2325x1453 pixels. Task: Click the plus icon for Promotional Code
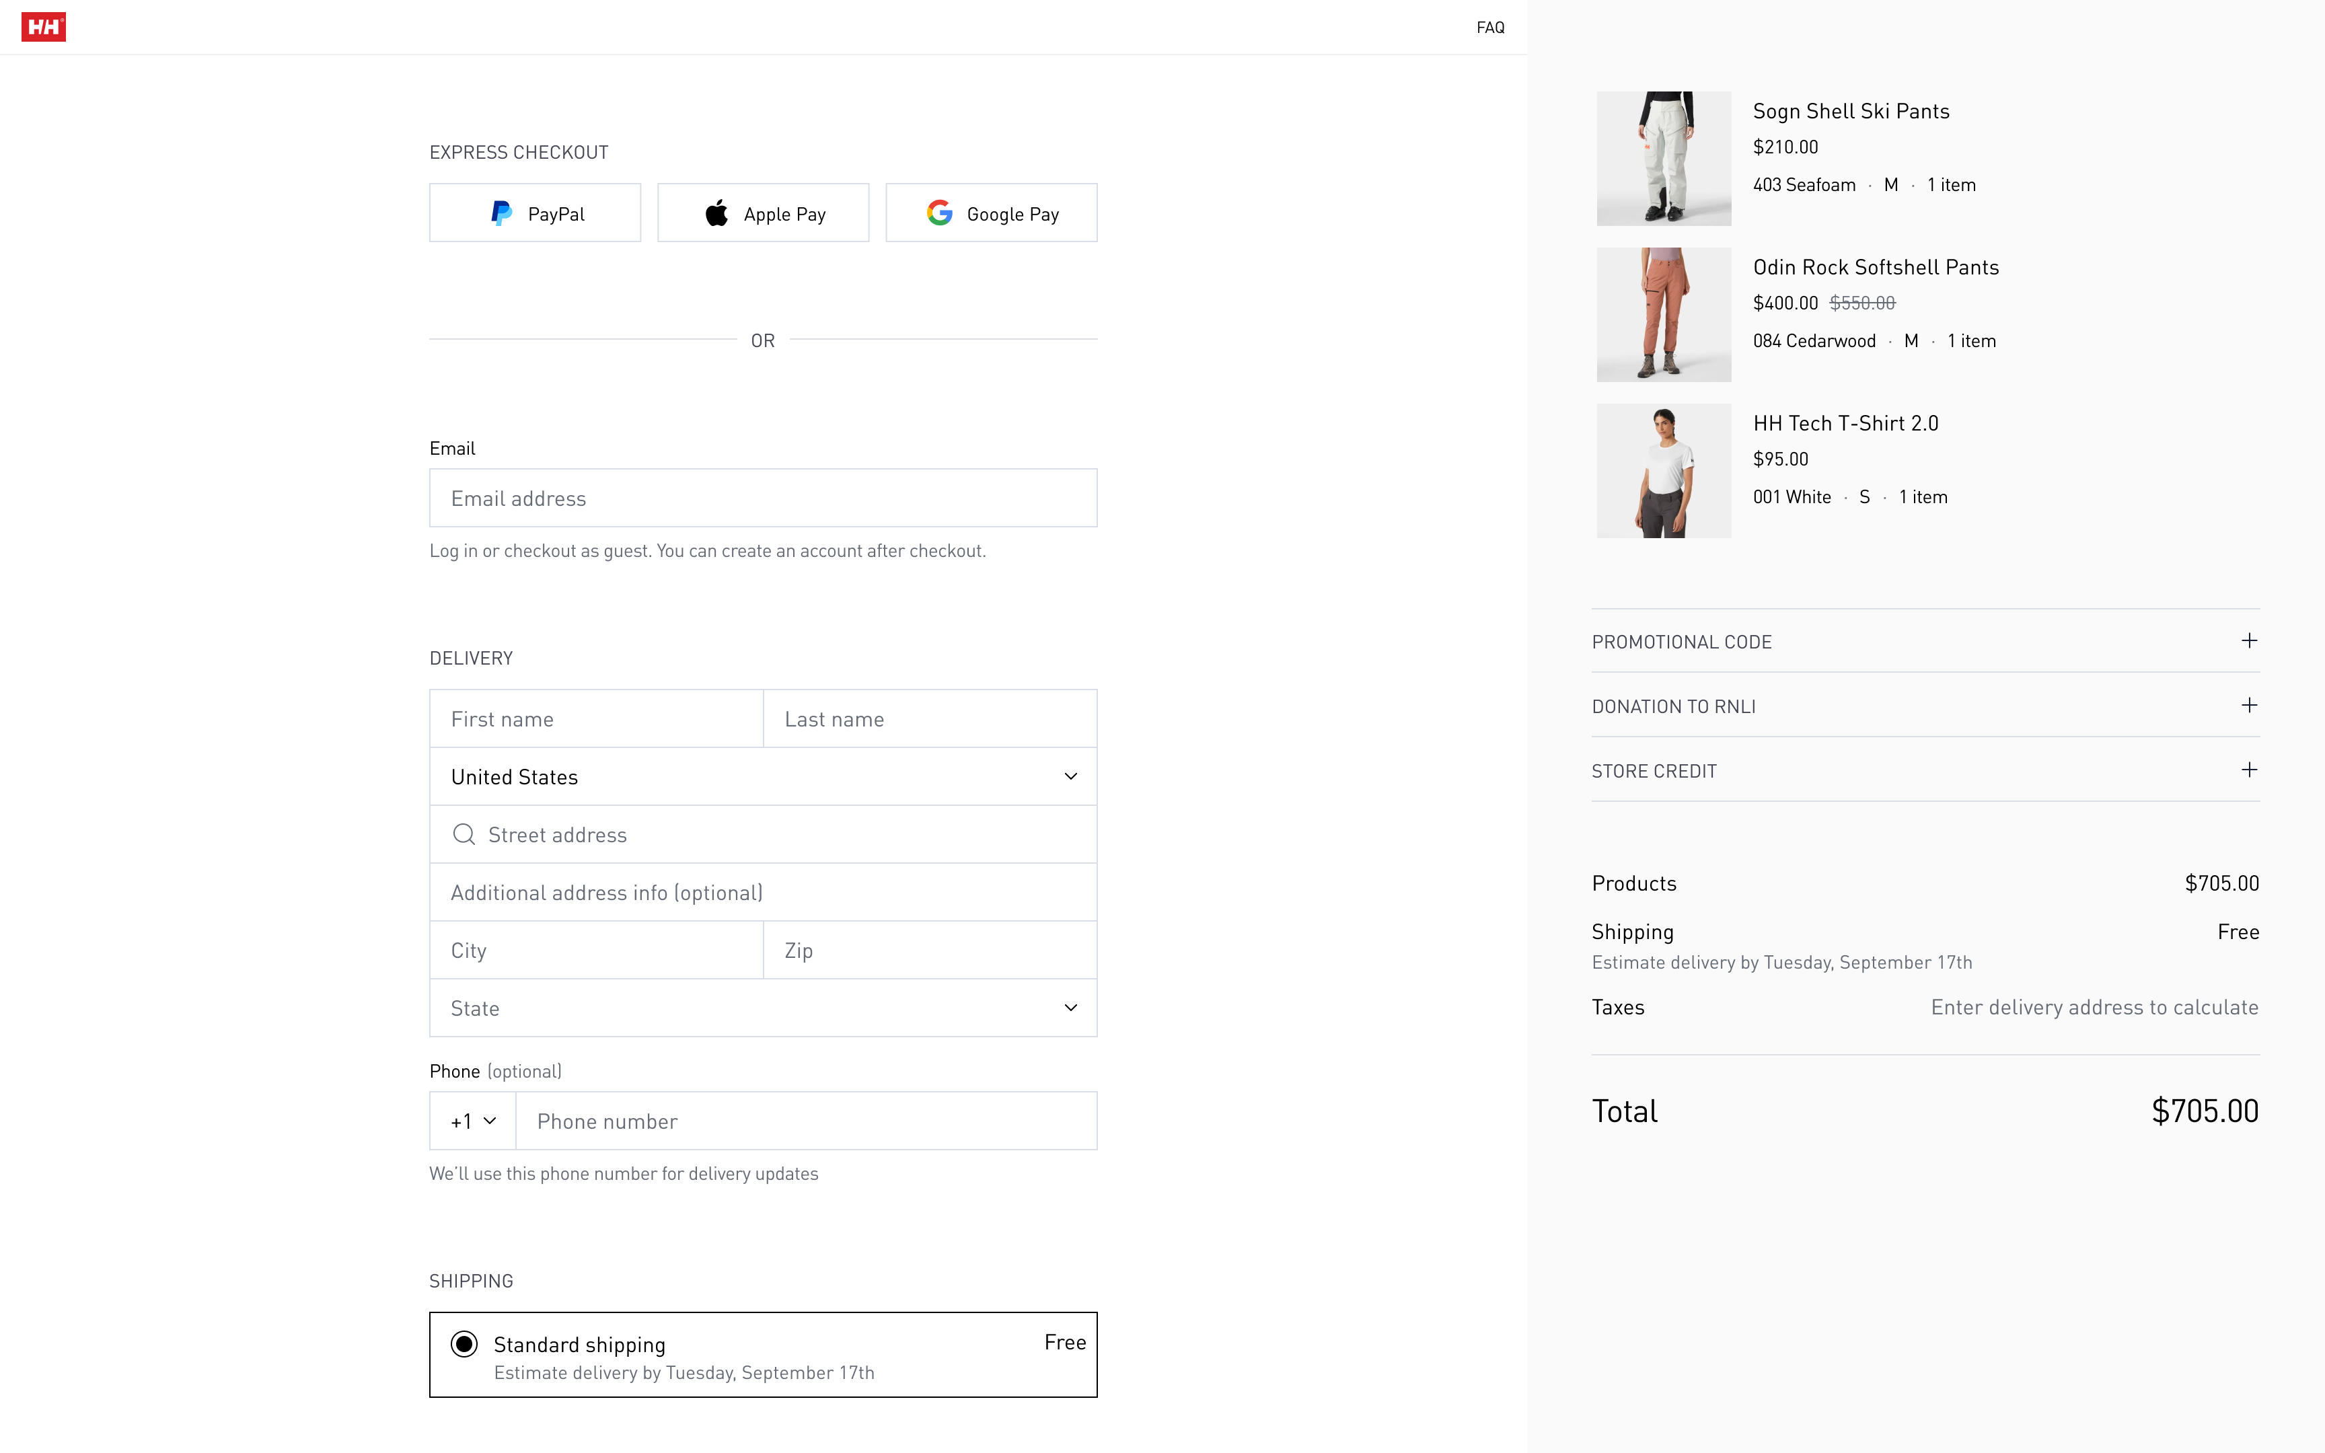[2248, 641]
